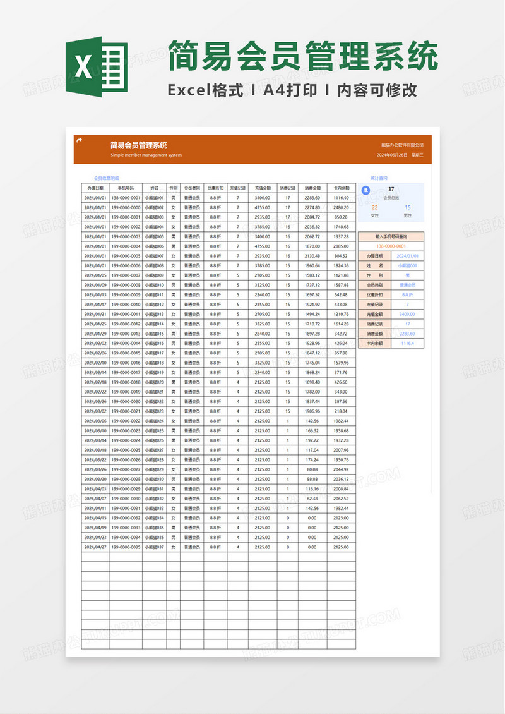Click the query result date 2024/01/01
505x714 pixels.
408,256
